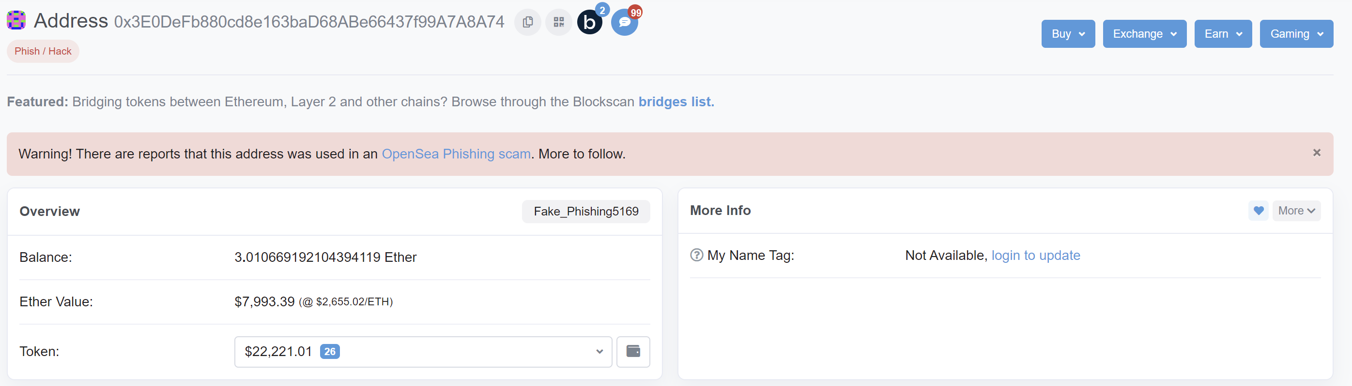This screenshot has height=386, width=1352.
Task: Show the address QR code icon
Action: pyautogui.click(x=558, y=22)
